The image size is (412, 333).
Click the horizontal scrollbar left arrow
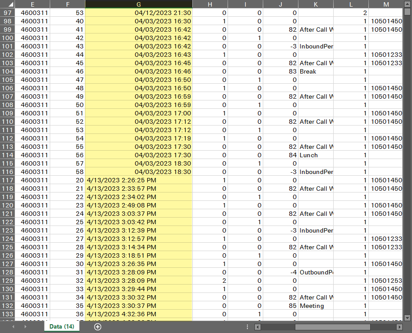(257, 327)
